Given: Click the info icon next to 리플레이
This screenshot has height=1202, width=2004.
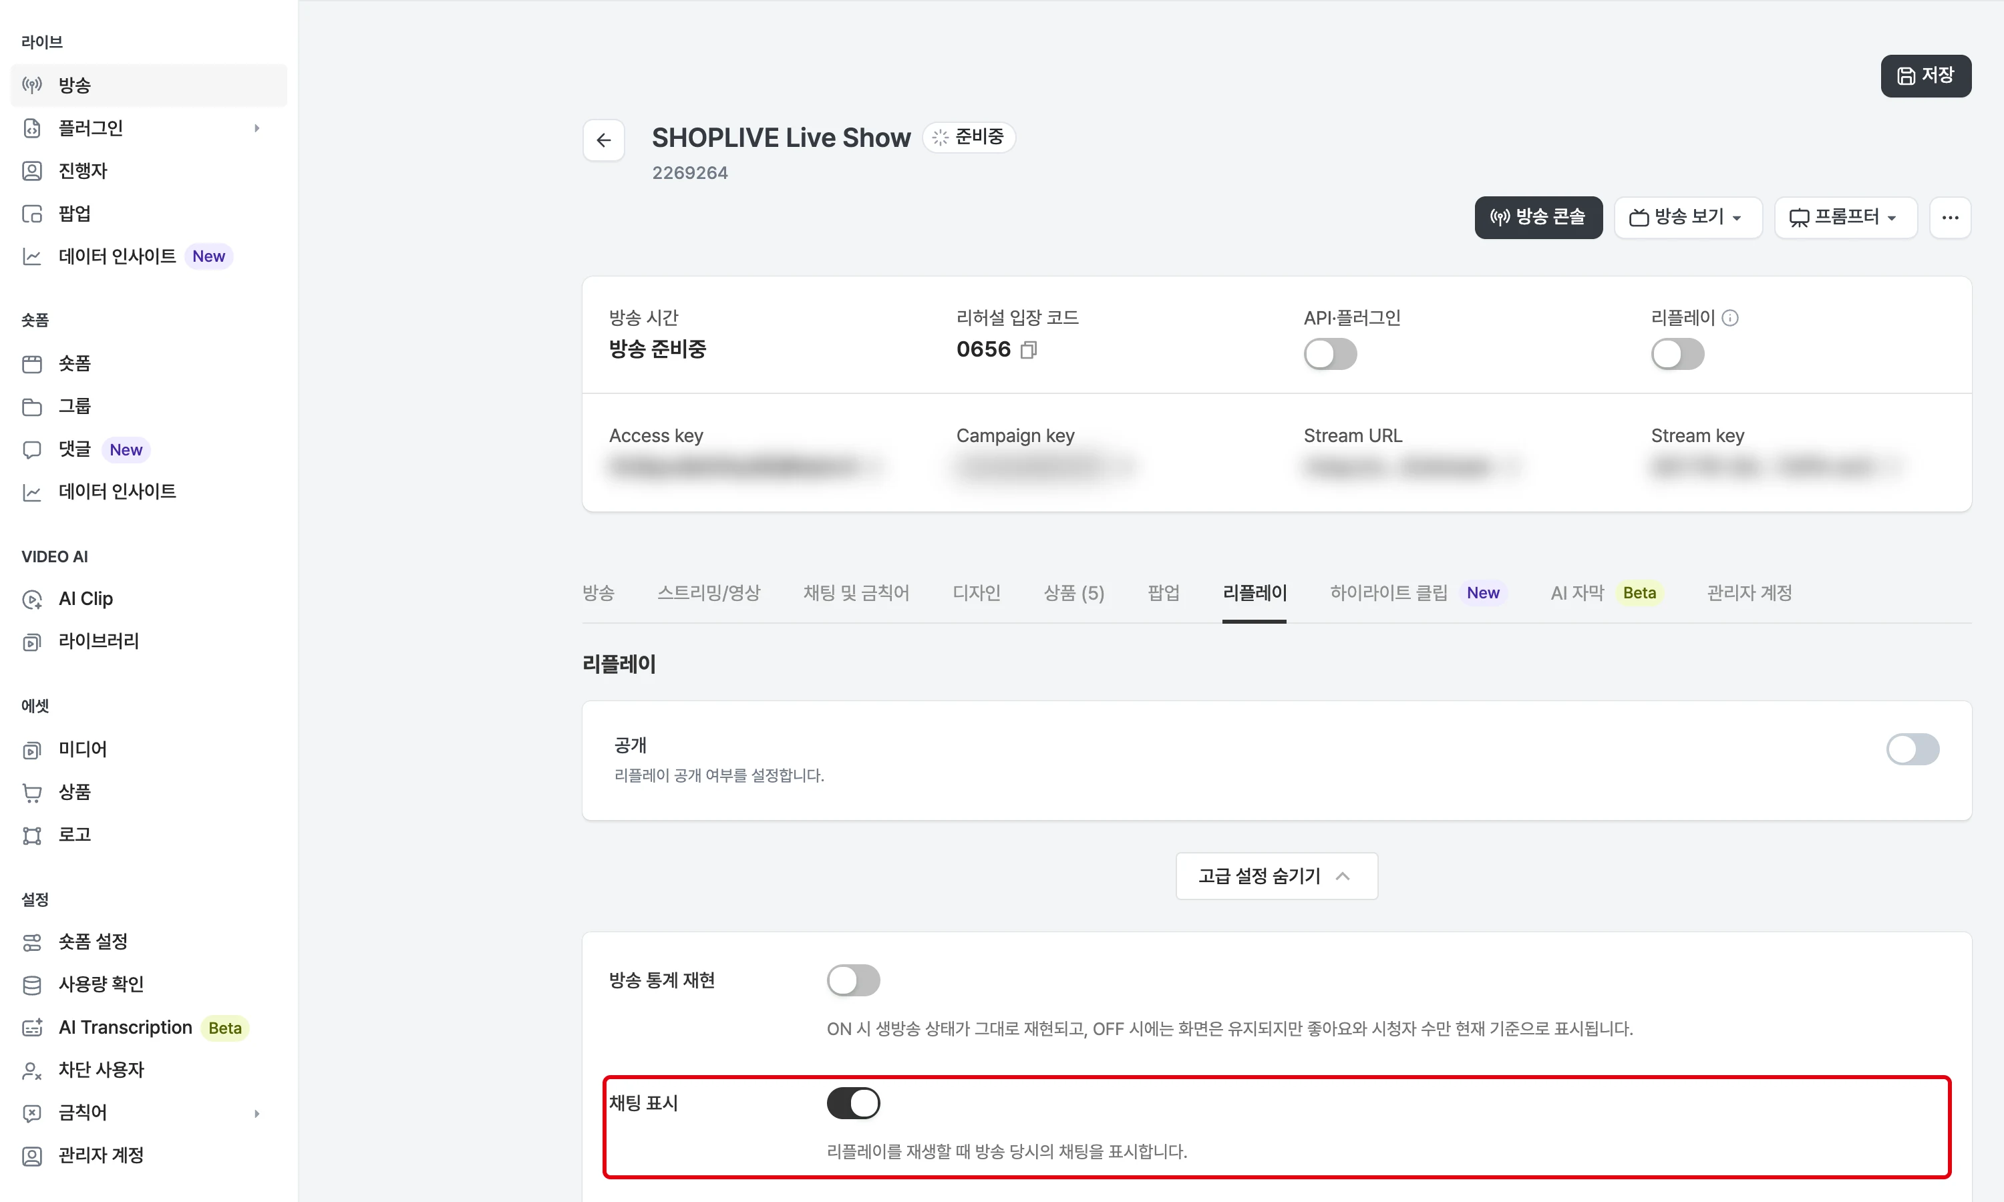Looking at the screenshot, I should [1729, 317].
